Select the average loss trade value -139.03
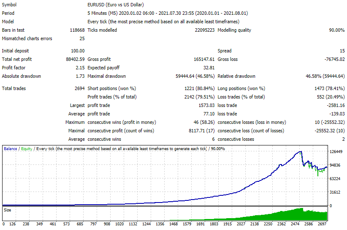This screenshot has width=347, height=230. tap(337, 114)
